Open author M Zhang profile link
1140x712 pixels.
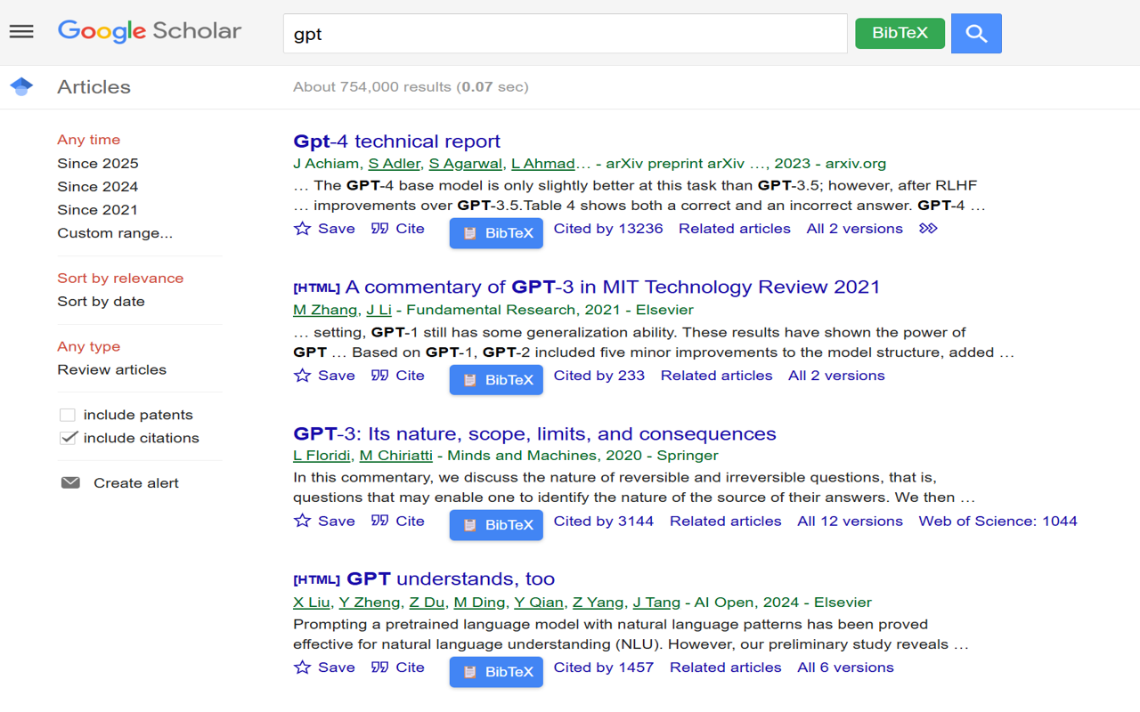click(x=325, y=311)
